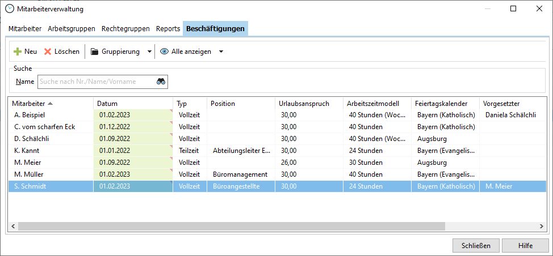The image size is (553, 256).
Task: Sort by the Datum column header
Action: [132, 104]
